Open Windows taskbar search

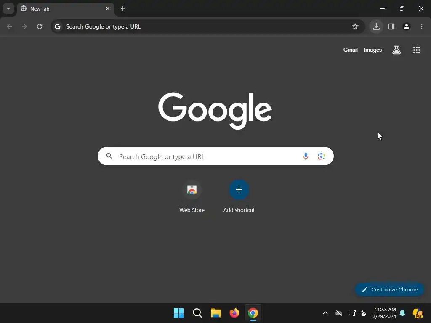[197, 313]
